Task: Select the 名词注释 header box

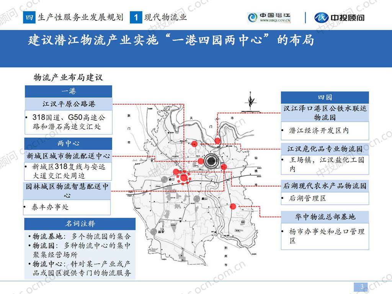Action: coord(79,223)
